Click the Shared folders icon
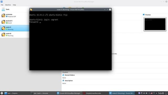Screen dimensions: 168x95 (63, 75)
